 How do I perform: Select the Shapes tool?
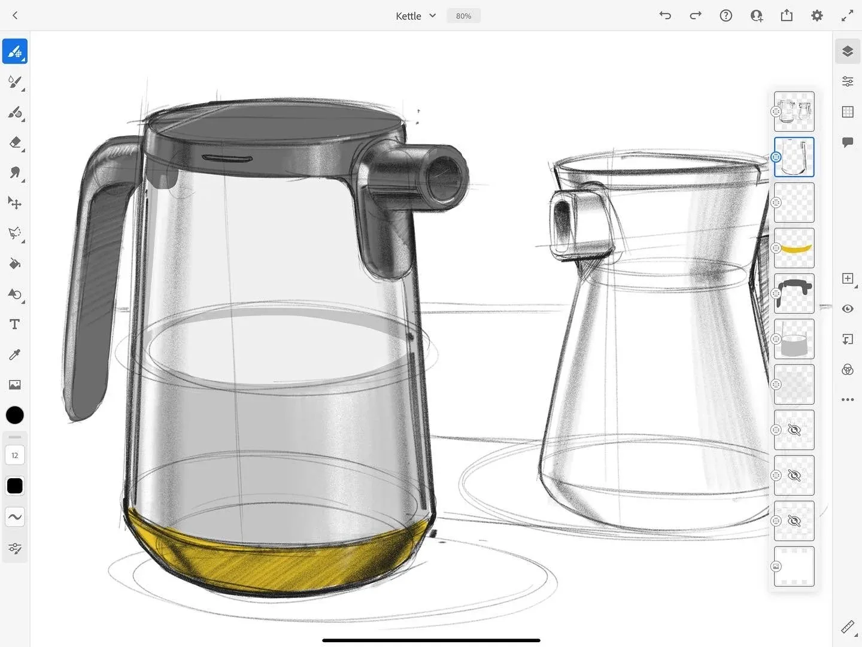[15, 294]
